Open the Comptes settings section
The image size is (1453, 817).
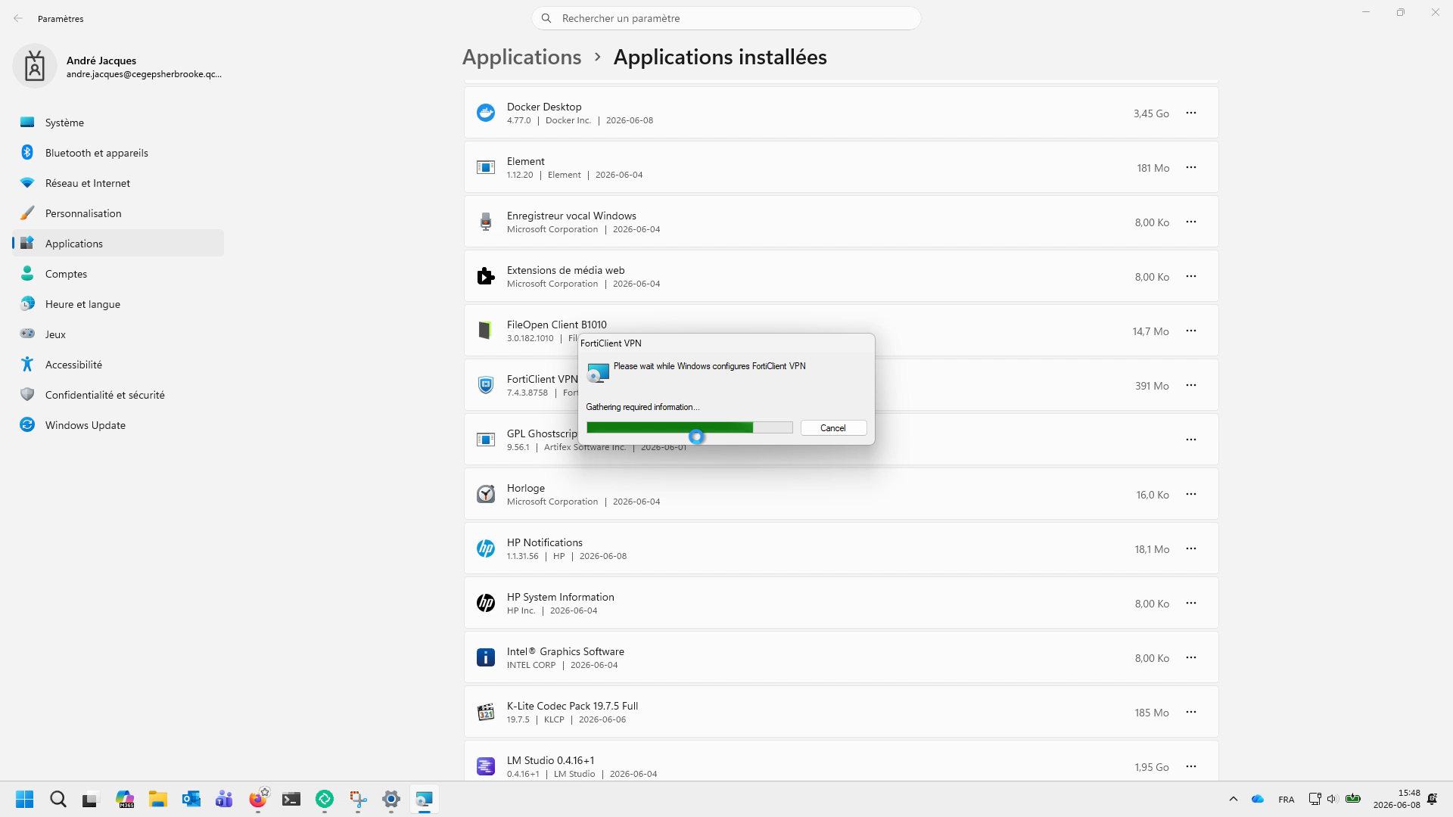(118, 274)
